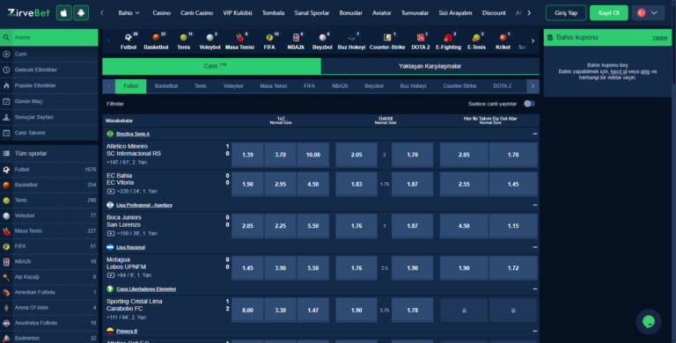Open the Yardım link in bet slip
Viewport: 676px width, 343px height.
(x=659, y=38)
